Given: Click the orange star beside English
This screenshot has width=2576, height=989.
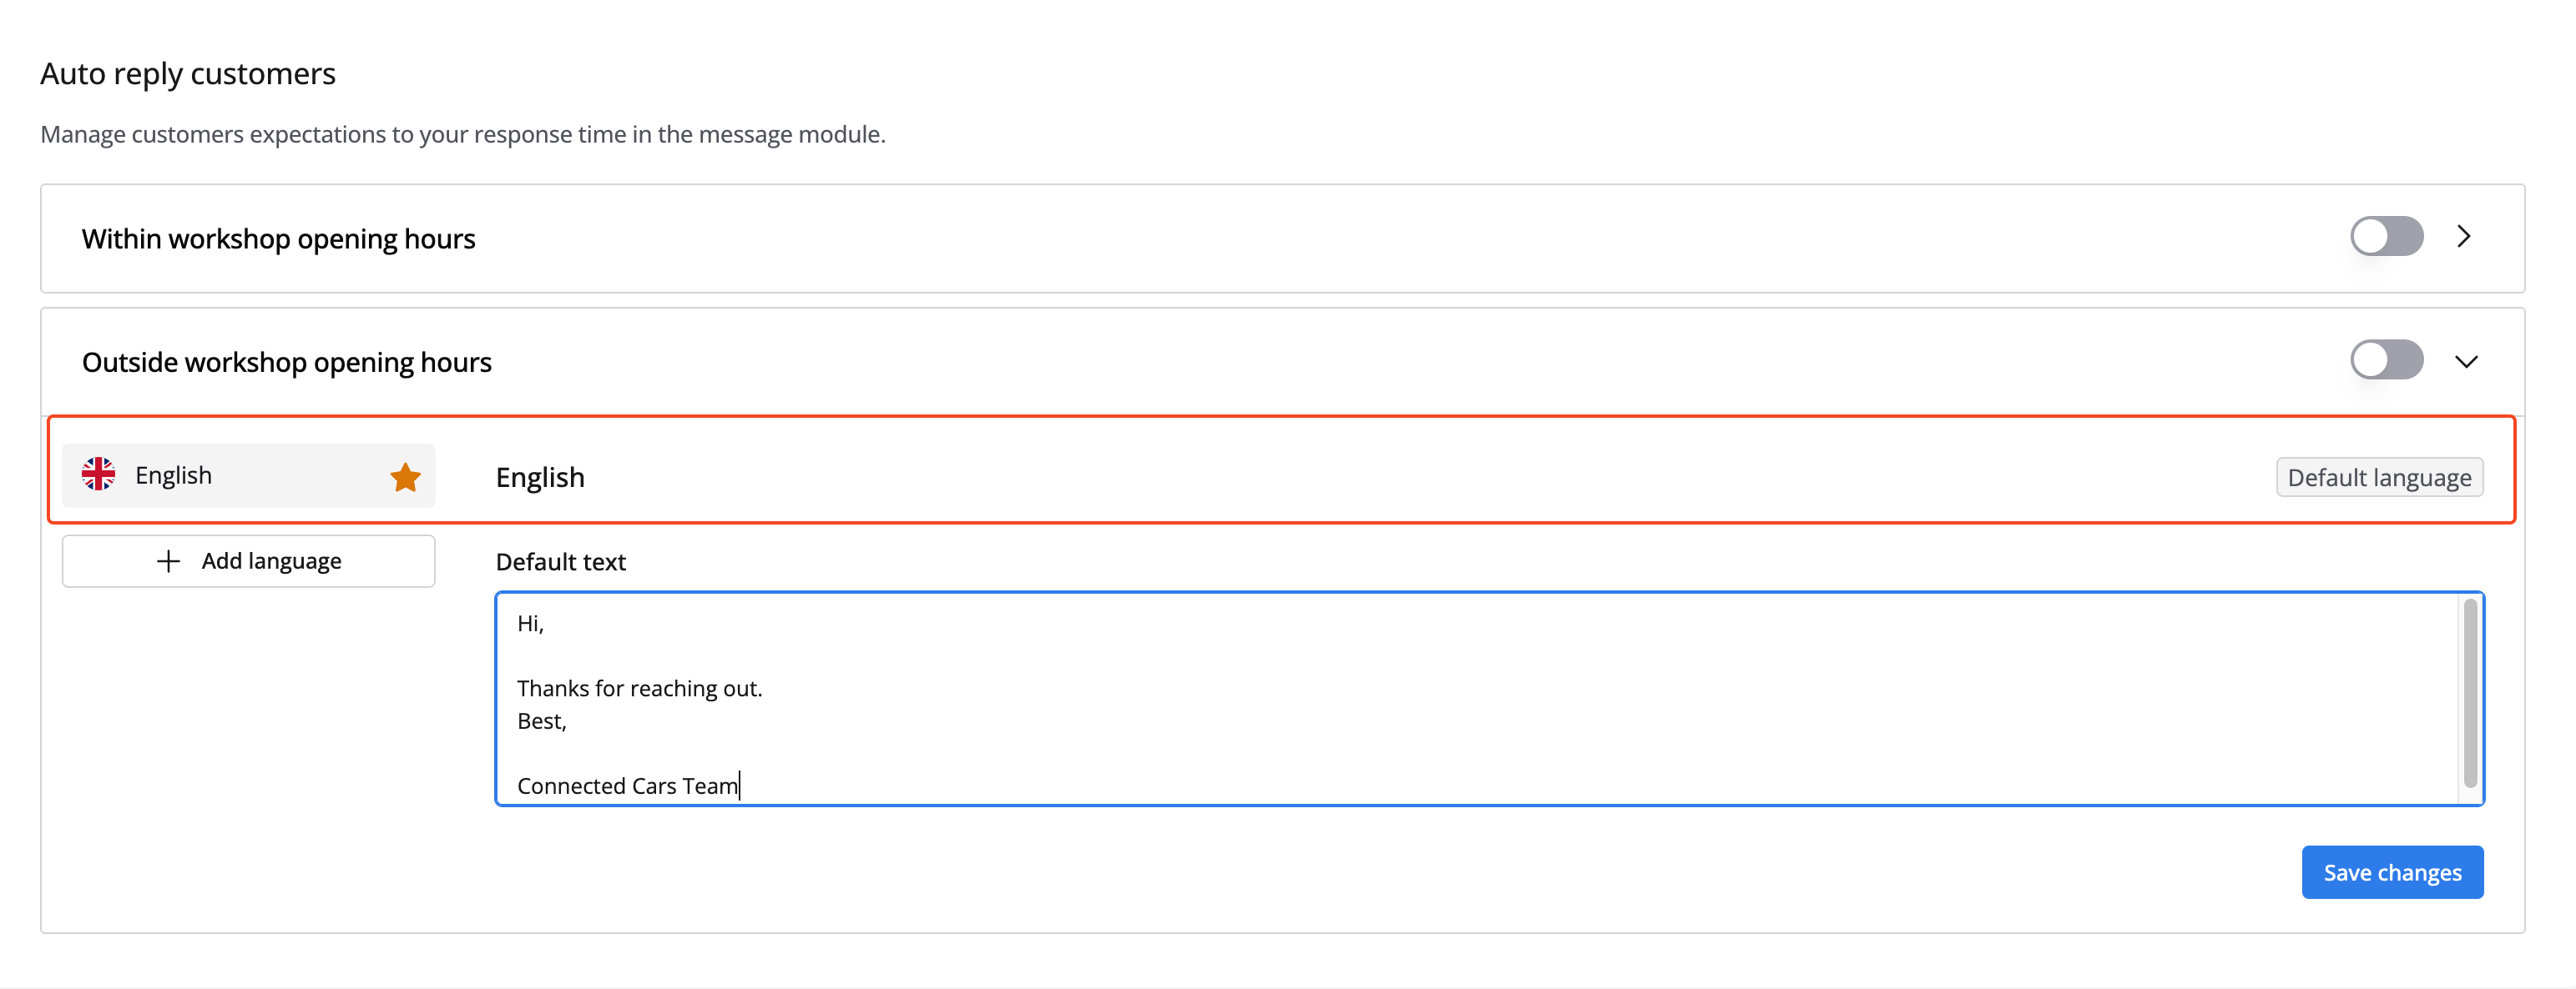Looking at the screenshot, I should coord(405,478).
